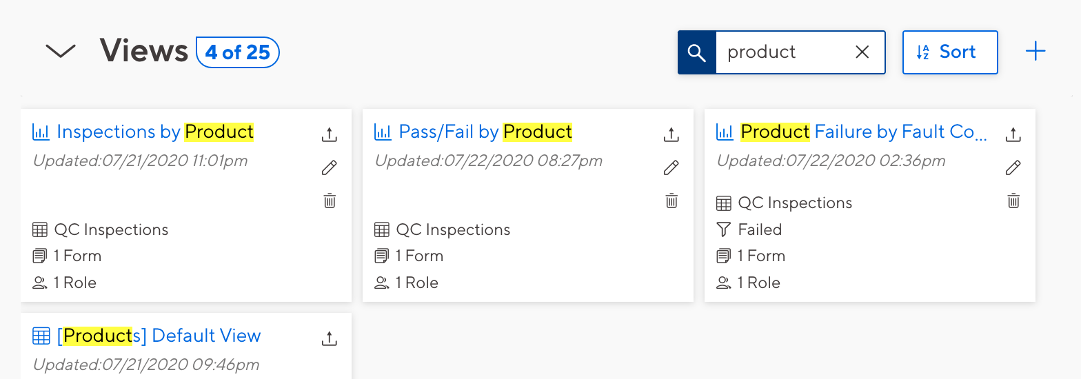Delete the Inspections by Product view
Viewport: 1081px width, 379px height.
[330, 201]
